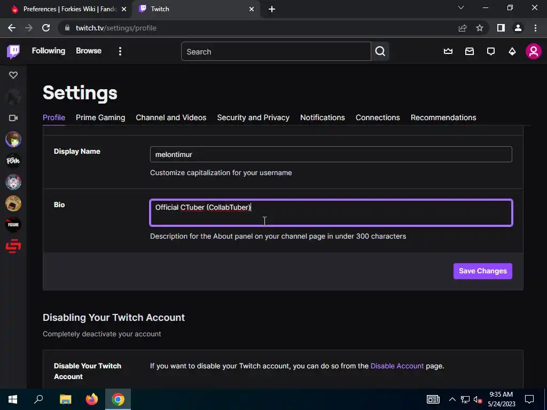The height and width of the screenshot is (410, 547).
Task: Open Firefox from the taskbar
Action: pos(92,399)
